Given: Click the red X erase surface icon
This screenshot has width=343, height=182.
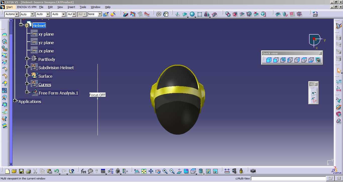Looking at the screenshot, I should click(256, 14).
